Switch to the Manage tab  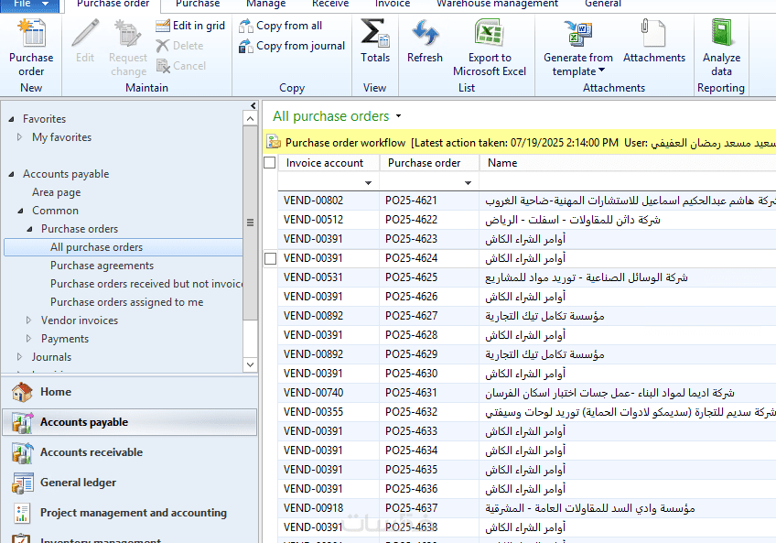click(x=265, y=4)
